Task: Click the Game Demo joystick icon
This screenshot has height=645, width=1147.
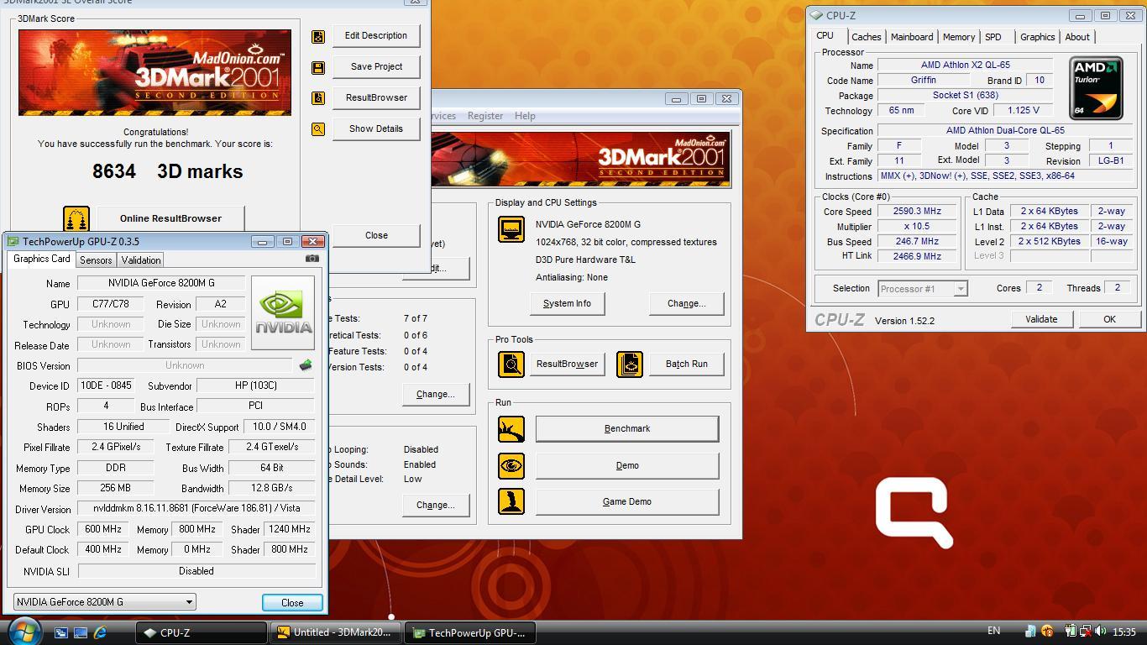Action: pos(511,502)
